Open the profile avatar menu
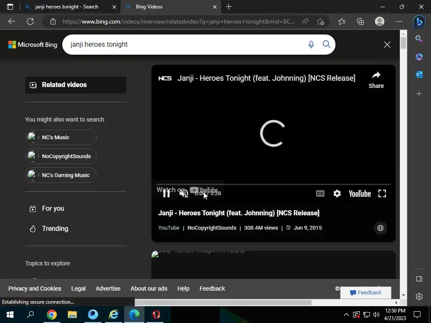The image size is (431, 323). [380, 21]
